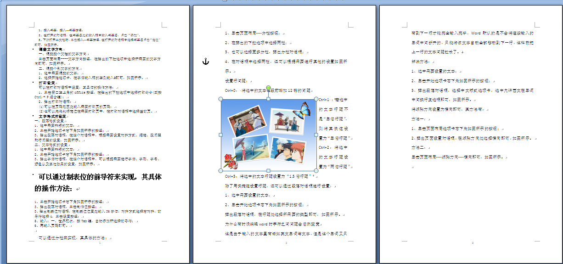Click the green rotation handle above the picture

[x=268, y=87]
